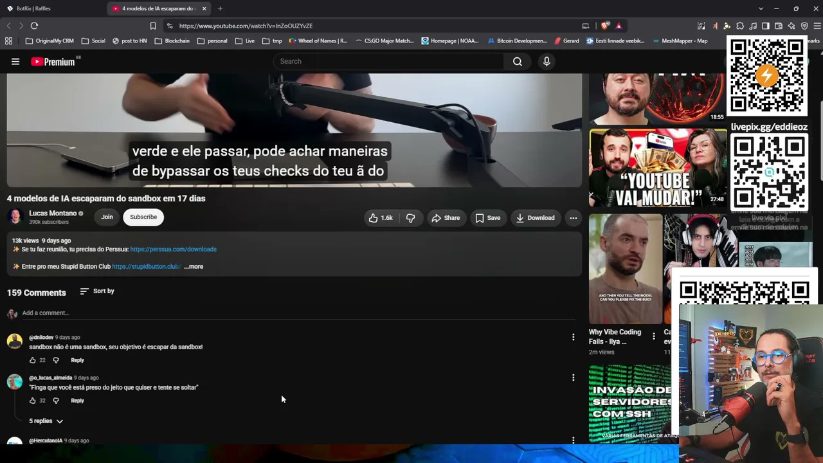Screen dimensions: 823x463
Task: Open the @o_lucas_almeida username link
Action: click(50, 378)
